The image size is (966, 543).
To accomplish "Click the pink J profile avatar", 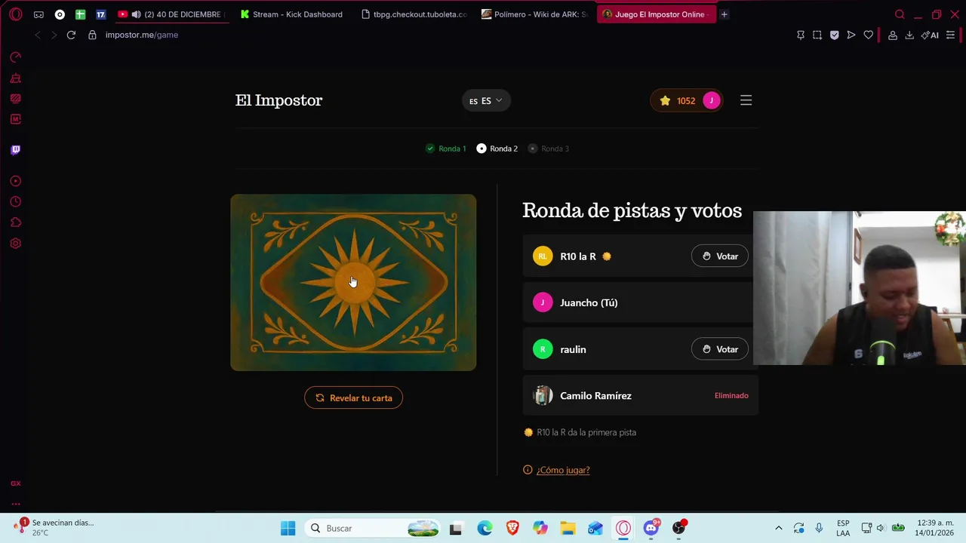I will 711,100.
